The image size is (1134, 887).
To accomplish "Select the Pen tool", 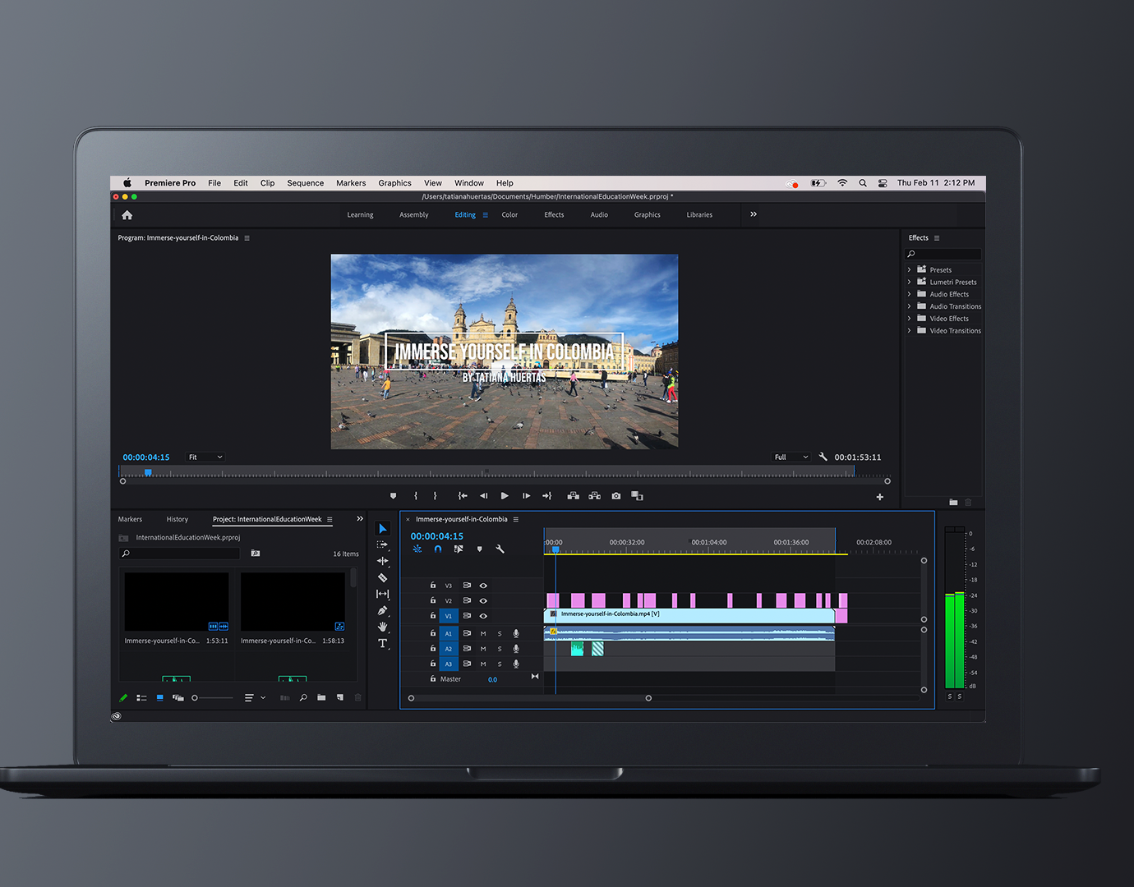I will 382,610.
